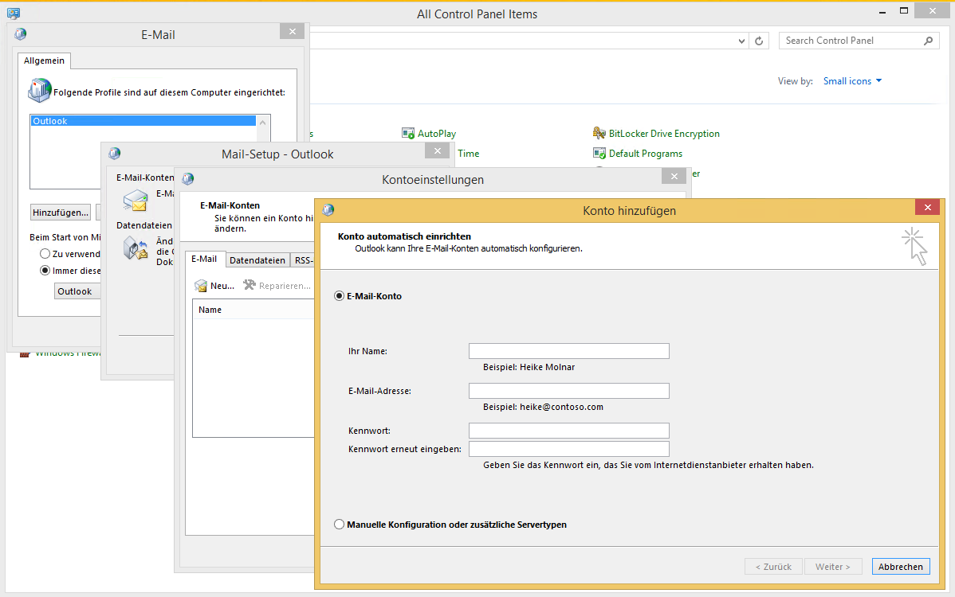
Task: Click the Reparieren toolbar icon
Action: pyautogui.click(x=250, y=286)
